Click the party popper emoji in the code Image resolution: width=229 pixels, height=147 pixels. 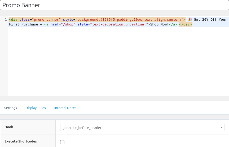click(x=190, y=19)
